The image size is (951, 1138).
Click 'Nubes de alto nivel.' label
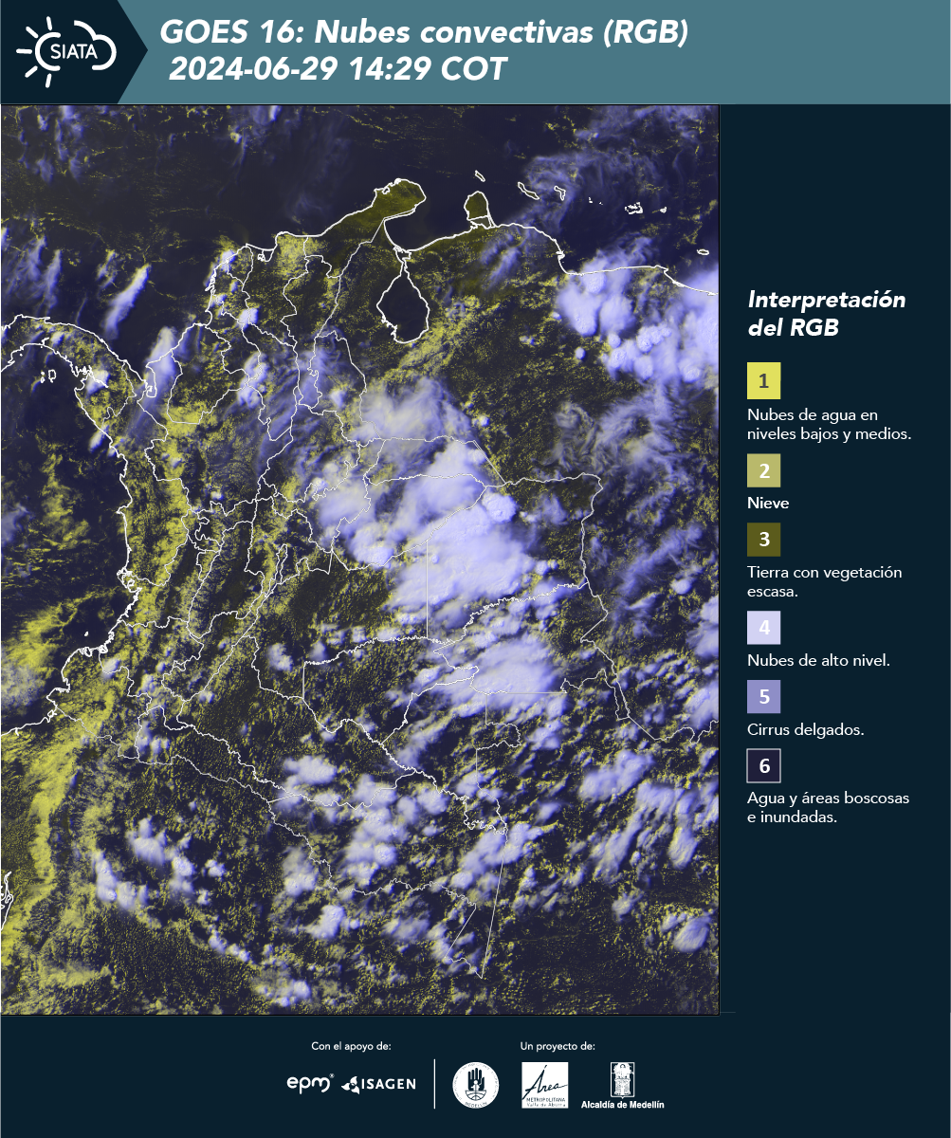pos(817,660)
